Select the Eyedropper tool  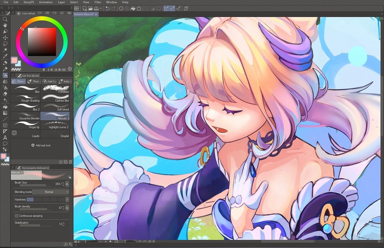(x=5, y=56)
